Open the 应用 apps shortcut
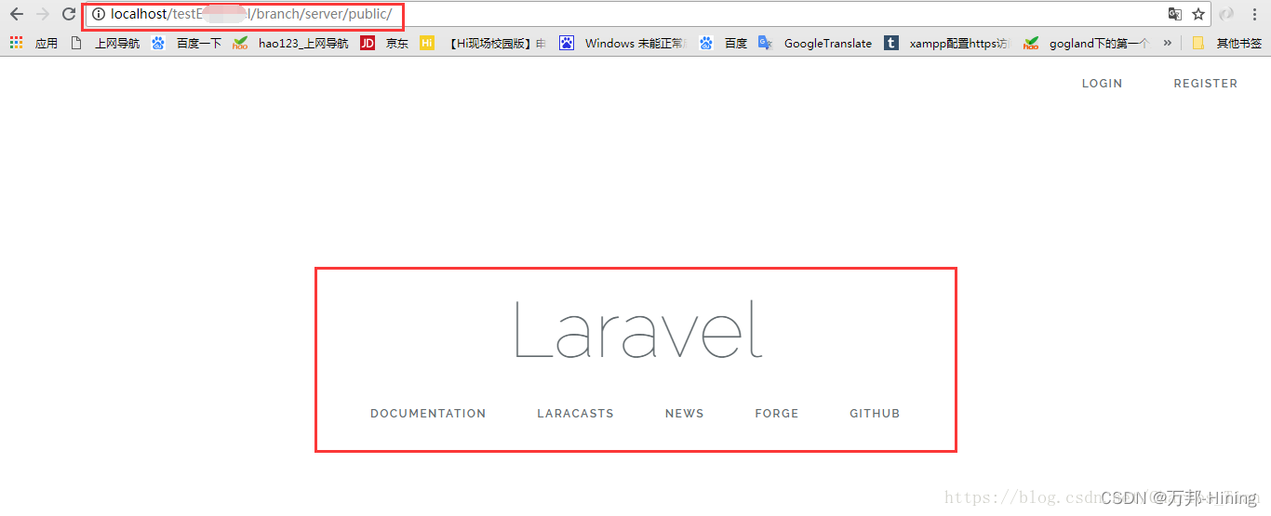Screen dimensions: 1271x516 [33, 43]
